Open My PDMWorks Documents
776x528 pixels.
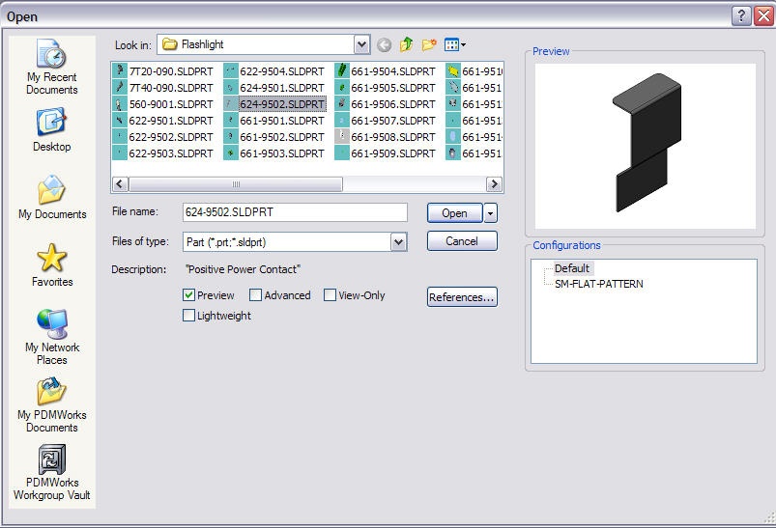click(x=52, y=405)
